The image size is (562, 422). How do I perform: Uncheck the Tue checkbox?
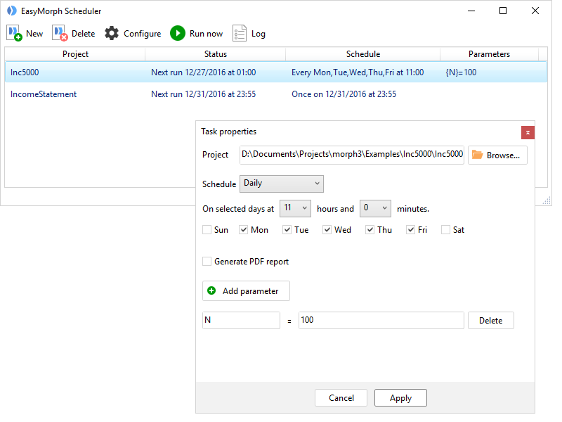287,230
